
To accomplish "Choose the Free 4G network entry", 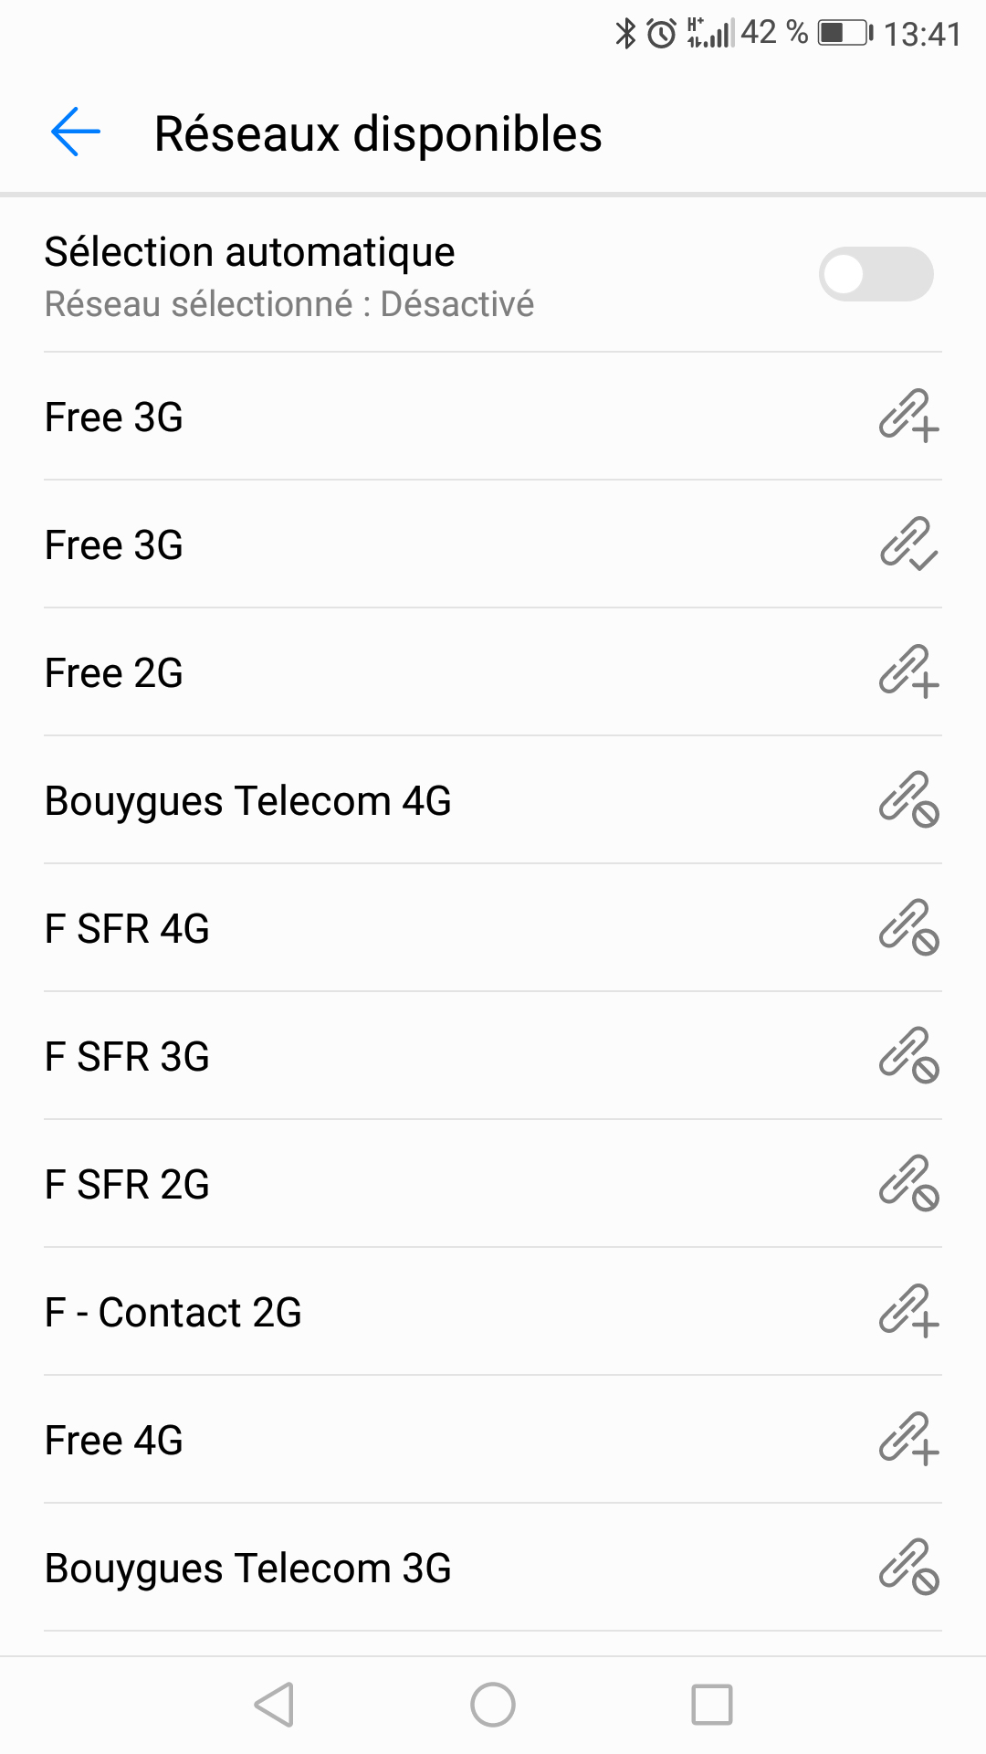I will (493, 1440).
